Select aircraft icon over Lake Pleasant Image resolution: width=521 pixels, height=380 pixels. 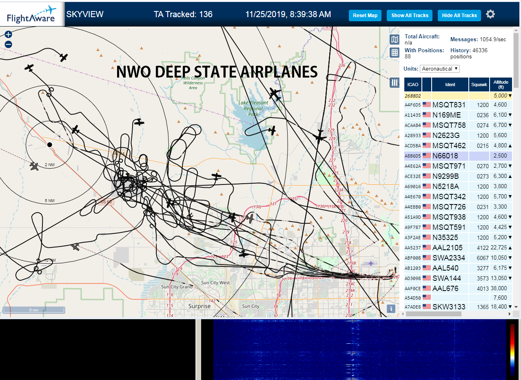272,131
